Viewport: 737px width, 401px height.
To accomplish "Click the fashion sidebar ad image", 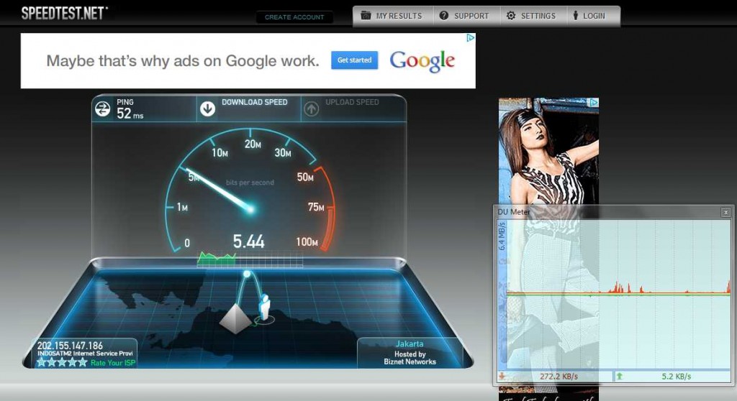I will [x=548, y=151].
